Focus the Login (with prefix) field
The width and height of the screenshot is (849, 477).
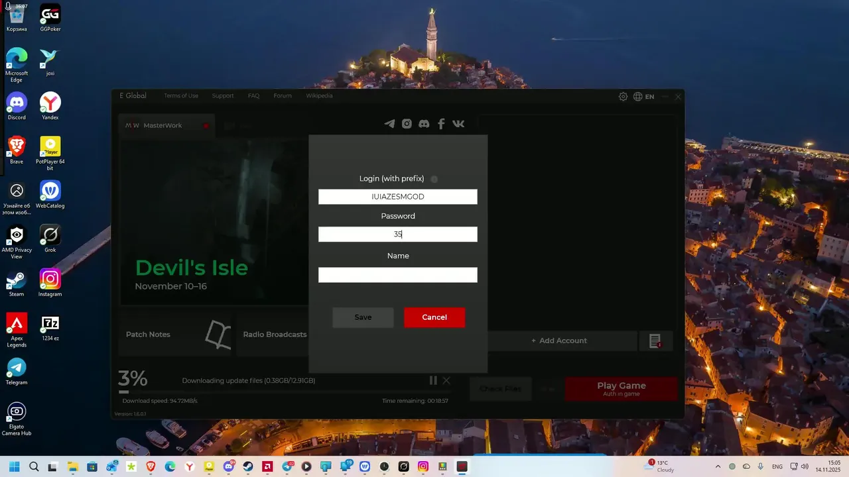pos(398,197)
